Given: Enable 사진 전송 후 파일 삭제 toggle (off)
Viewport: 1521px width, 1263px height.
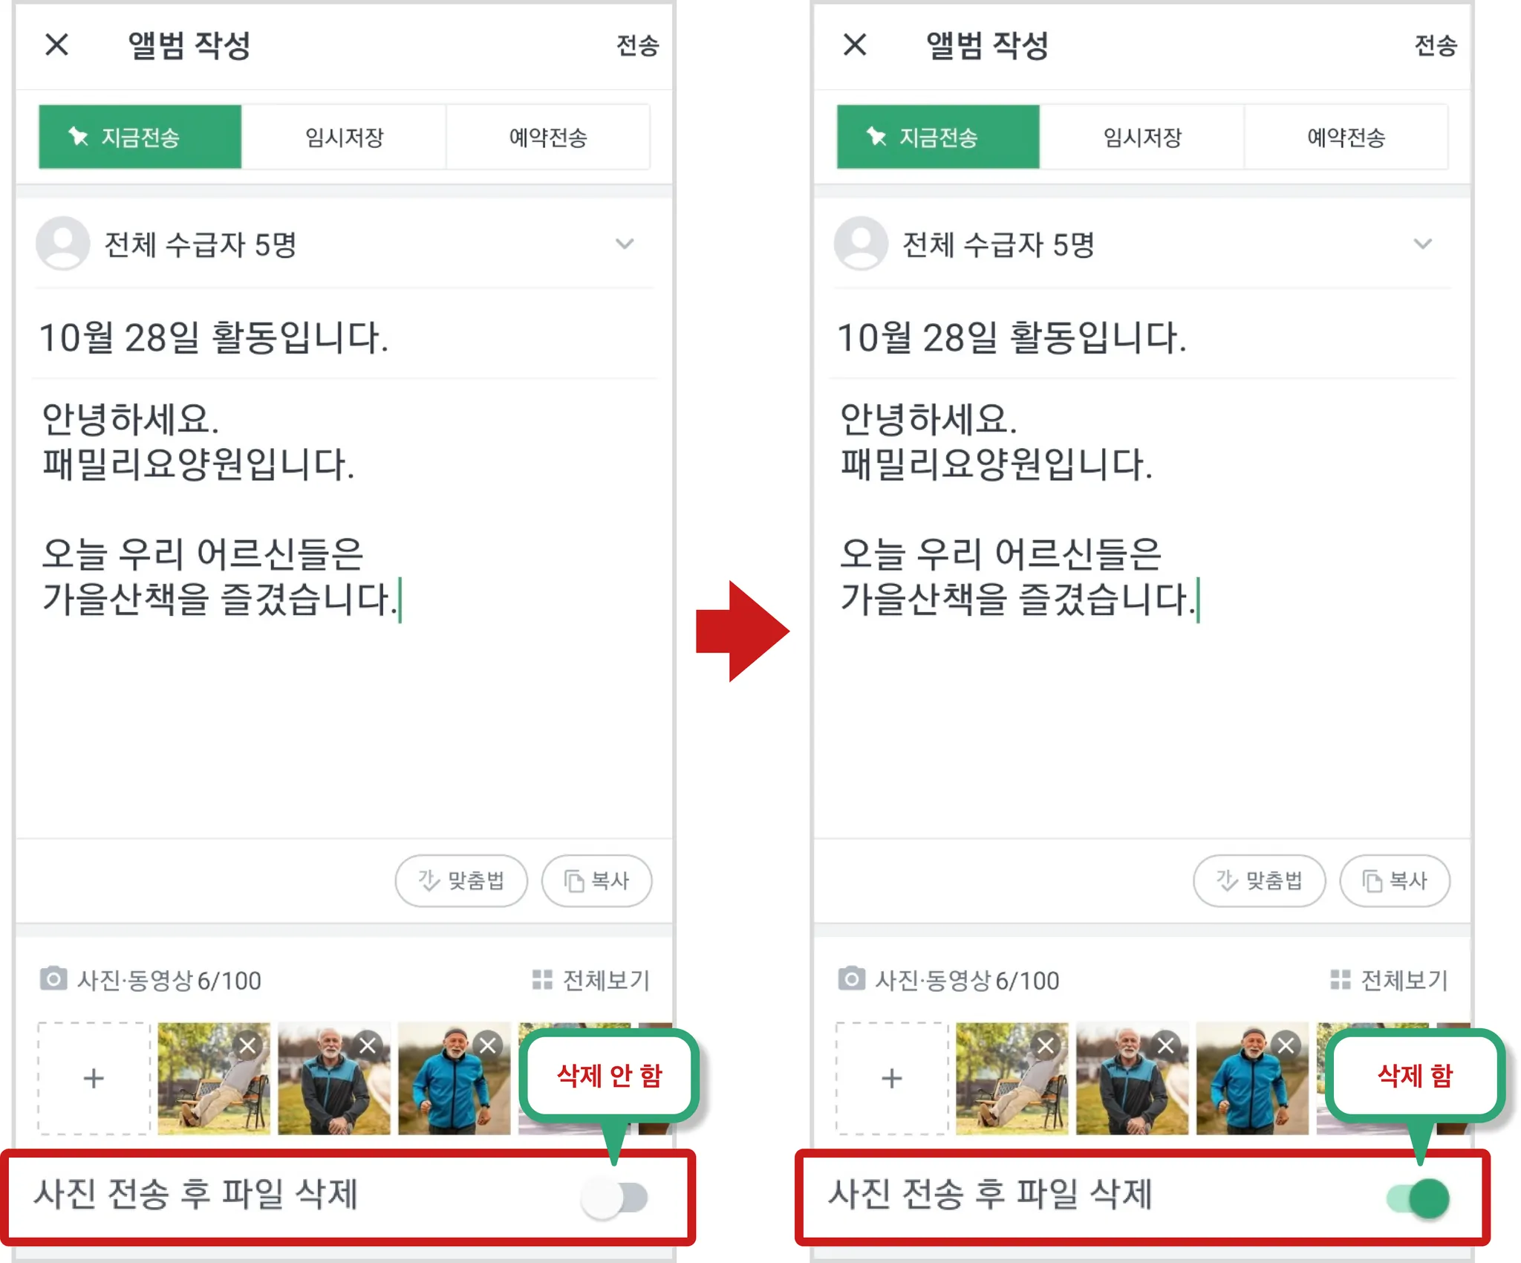Looking at the screenshot, I should click(615, 1198).
